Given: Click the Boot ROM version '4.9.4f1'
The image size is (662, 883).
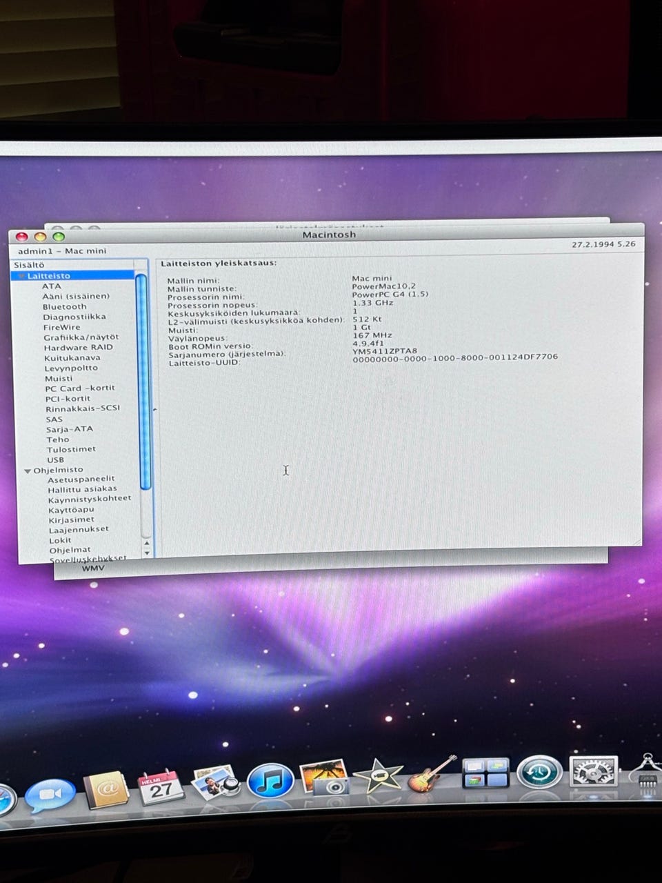Looking at the screenshot, I should [x=368, y=343].
